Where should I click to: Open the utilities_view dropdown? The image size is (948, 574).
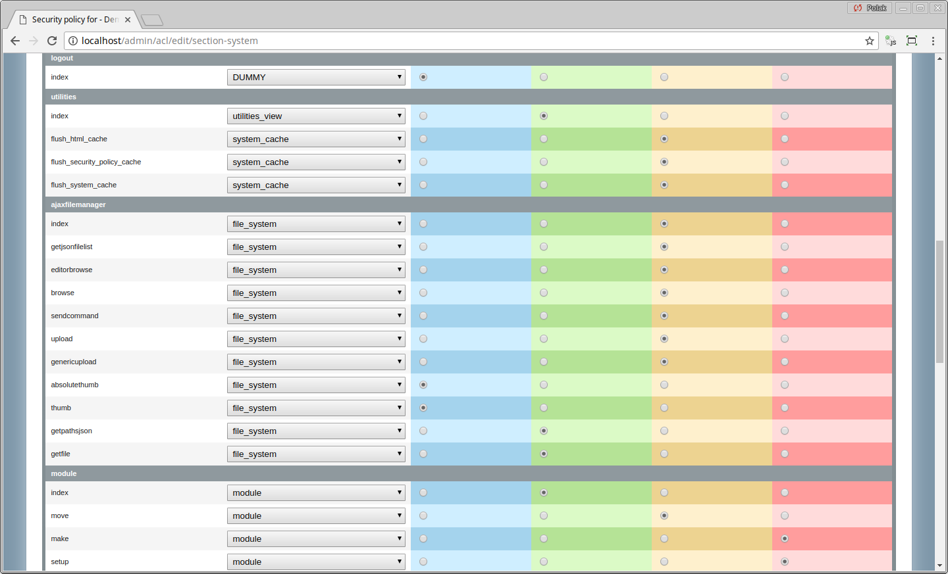[316, 116]
